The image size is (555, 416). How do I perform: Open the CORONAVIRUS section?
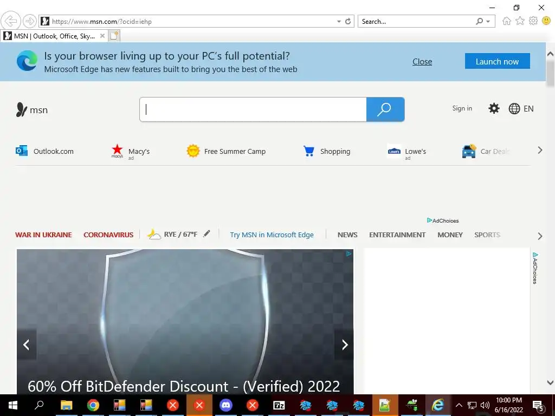(x=108, y=235)
